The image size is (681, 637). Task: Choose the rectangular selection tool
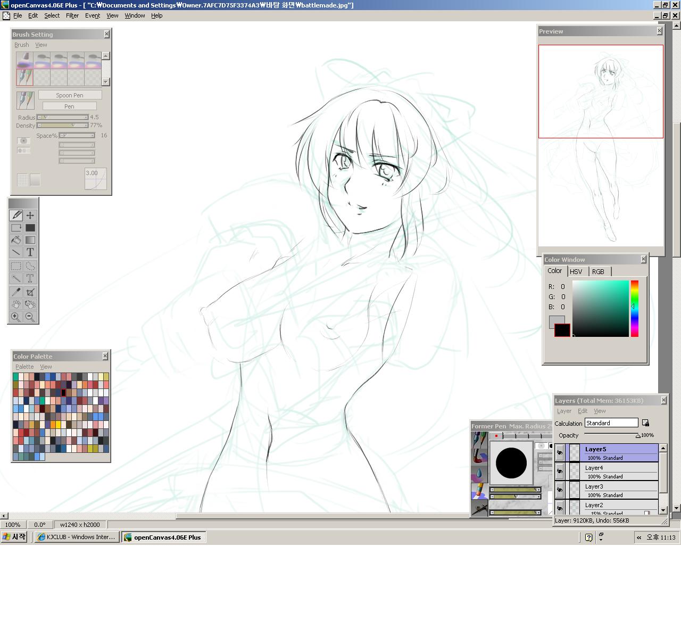tap(16, 266)
